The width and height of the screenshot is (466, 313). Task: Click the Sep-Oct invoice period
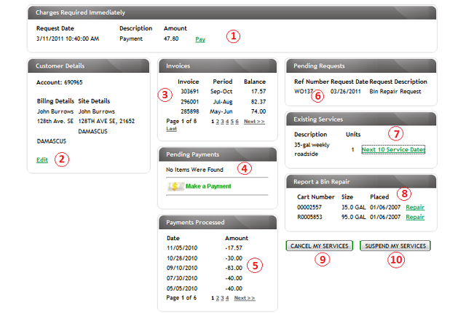point(221,92)
